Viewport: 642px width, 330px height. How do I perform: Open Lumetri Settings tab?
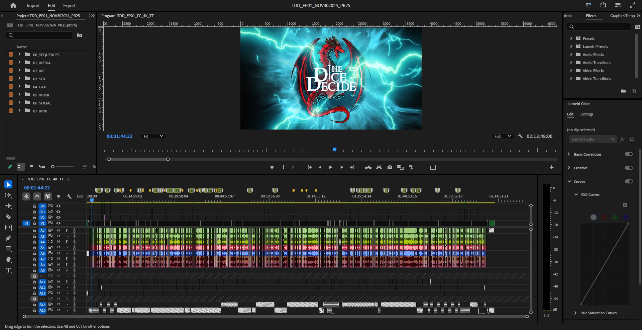point(586,114)
